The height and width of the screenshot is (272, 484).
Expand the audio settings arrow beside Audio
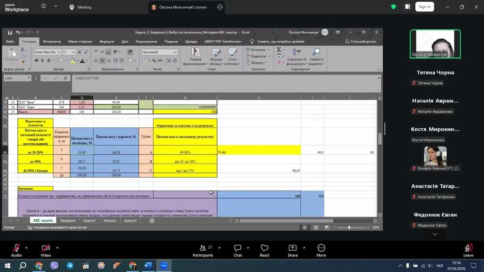(26, 248)
